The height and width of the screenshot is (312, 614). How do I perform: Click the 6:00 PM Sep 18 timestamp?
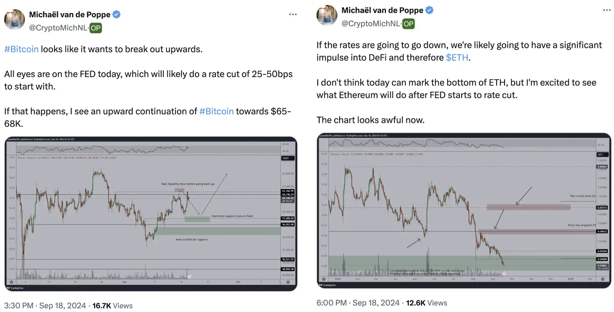[x=358, y=303]
